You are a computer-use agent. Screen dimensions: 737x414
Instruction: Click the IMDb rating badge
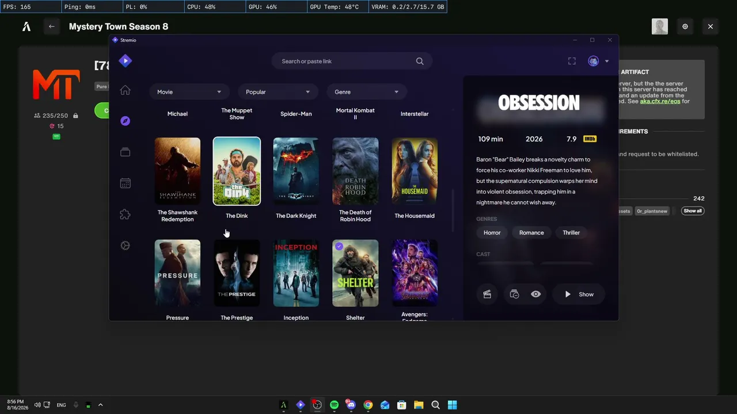coord(590,139)
